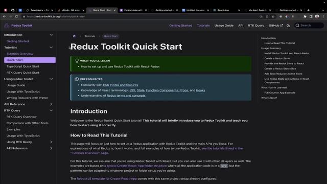Open Tutorials Overview in sidebar
Image resolution: width=327 pixels, height=184 pixels.
[x=20, y=54]
